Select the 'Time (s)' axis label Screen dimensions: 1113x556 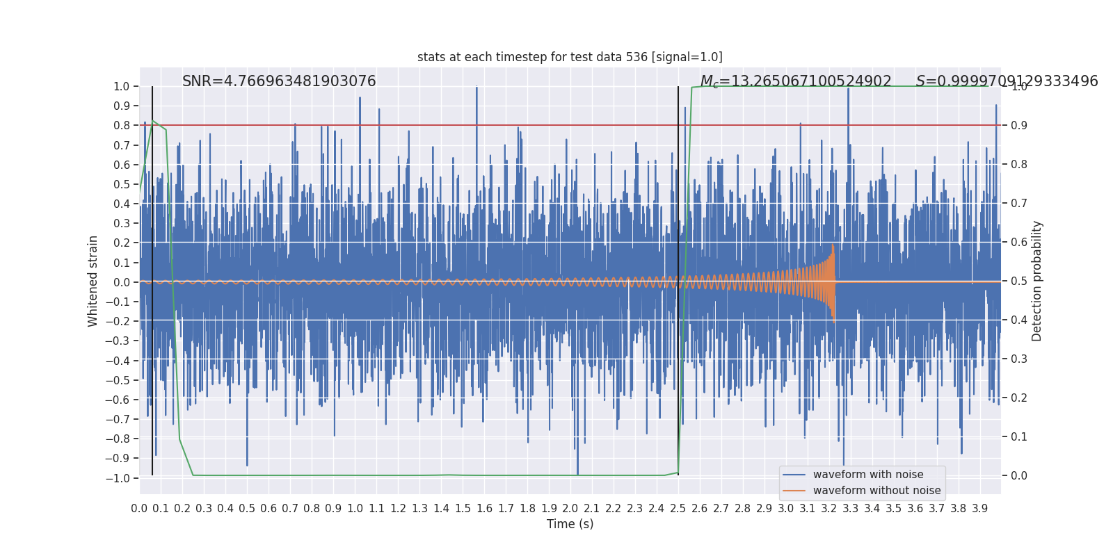[570, 524]
